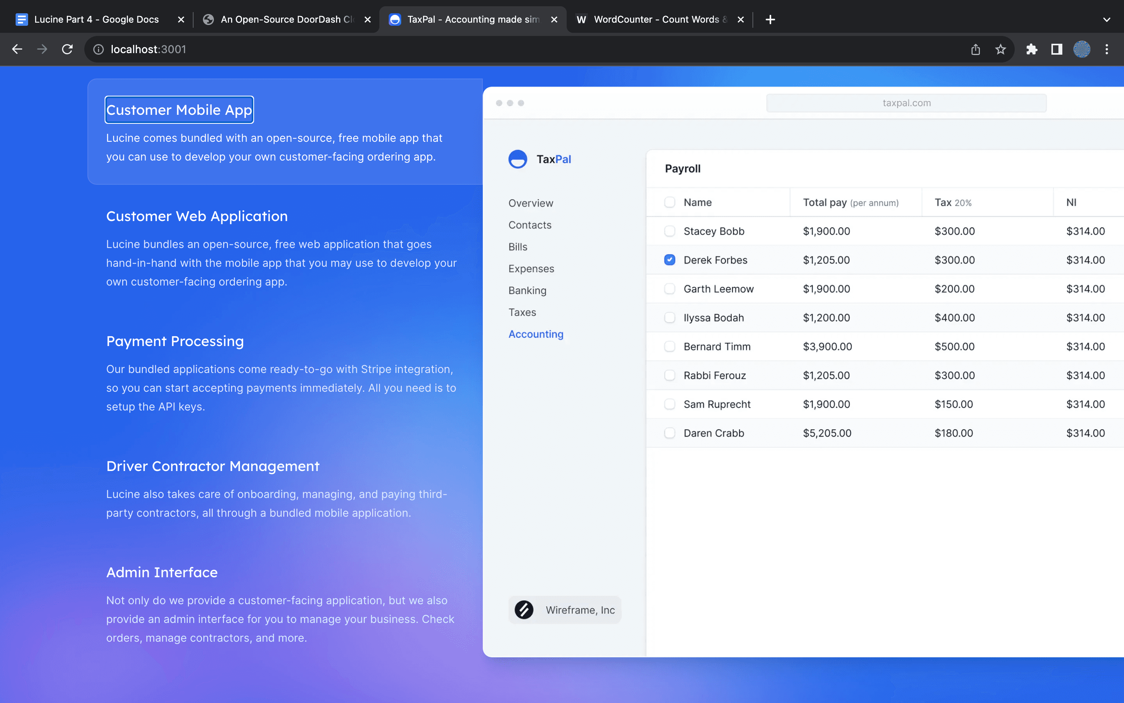Viewport: 1124px width, 703px height.
Task: Select the Customer Web Application feature
Action: 197,216
